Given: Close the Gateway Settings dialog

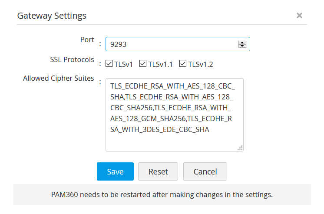Looking at the screenshot, I should tap(299, 15).
